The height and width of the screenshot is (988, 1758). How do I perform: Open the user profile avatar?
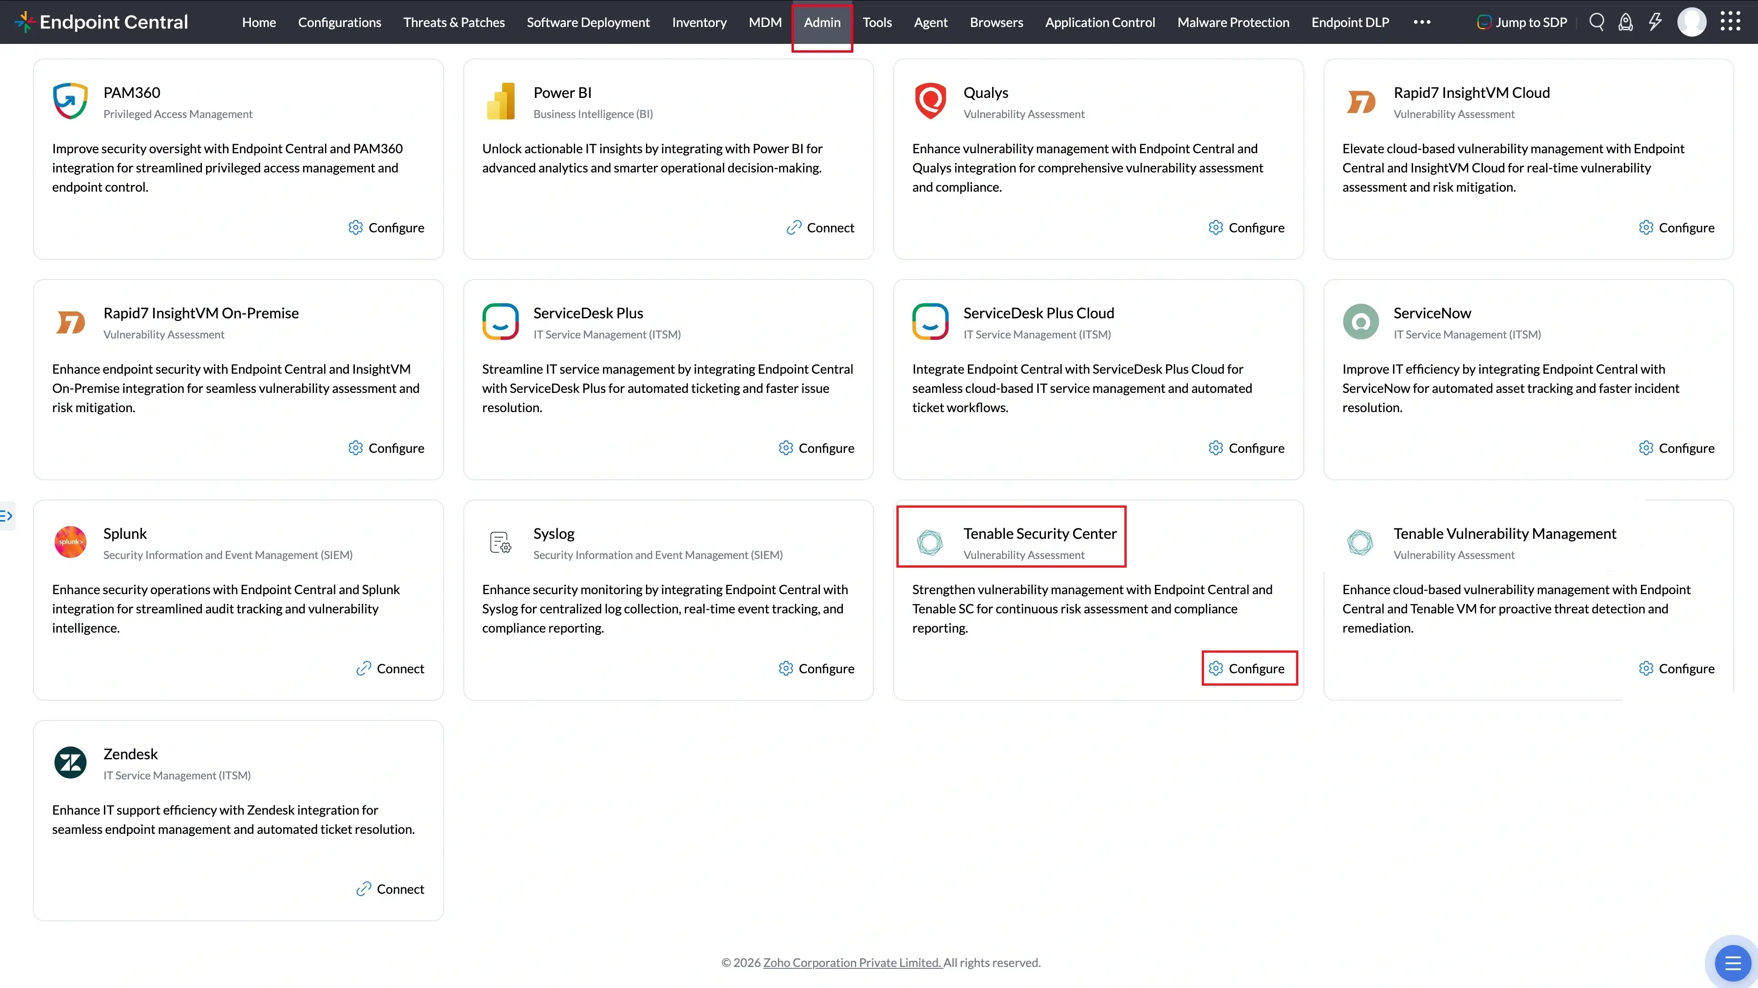pyautogui.click(x=1692, y=22)
